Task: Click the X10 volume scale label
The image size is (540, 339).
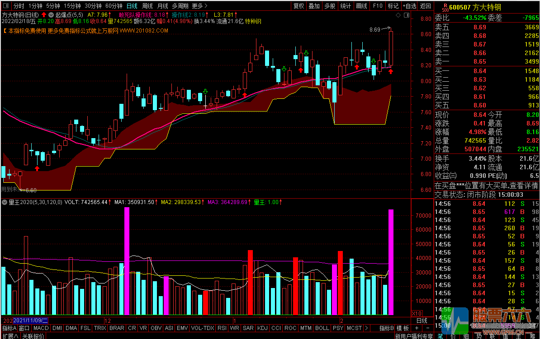Action: 417,313
